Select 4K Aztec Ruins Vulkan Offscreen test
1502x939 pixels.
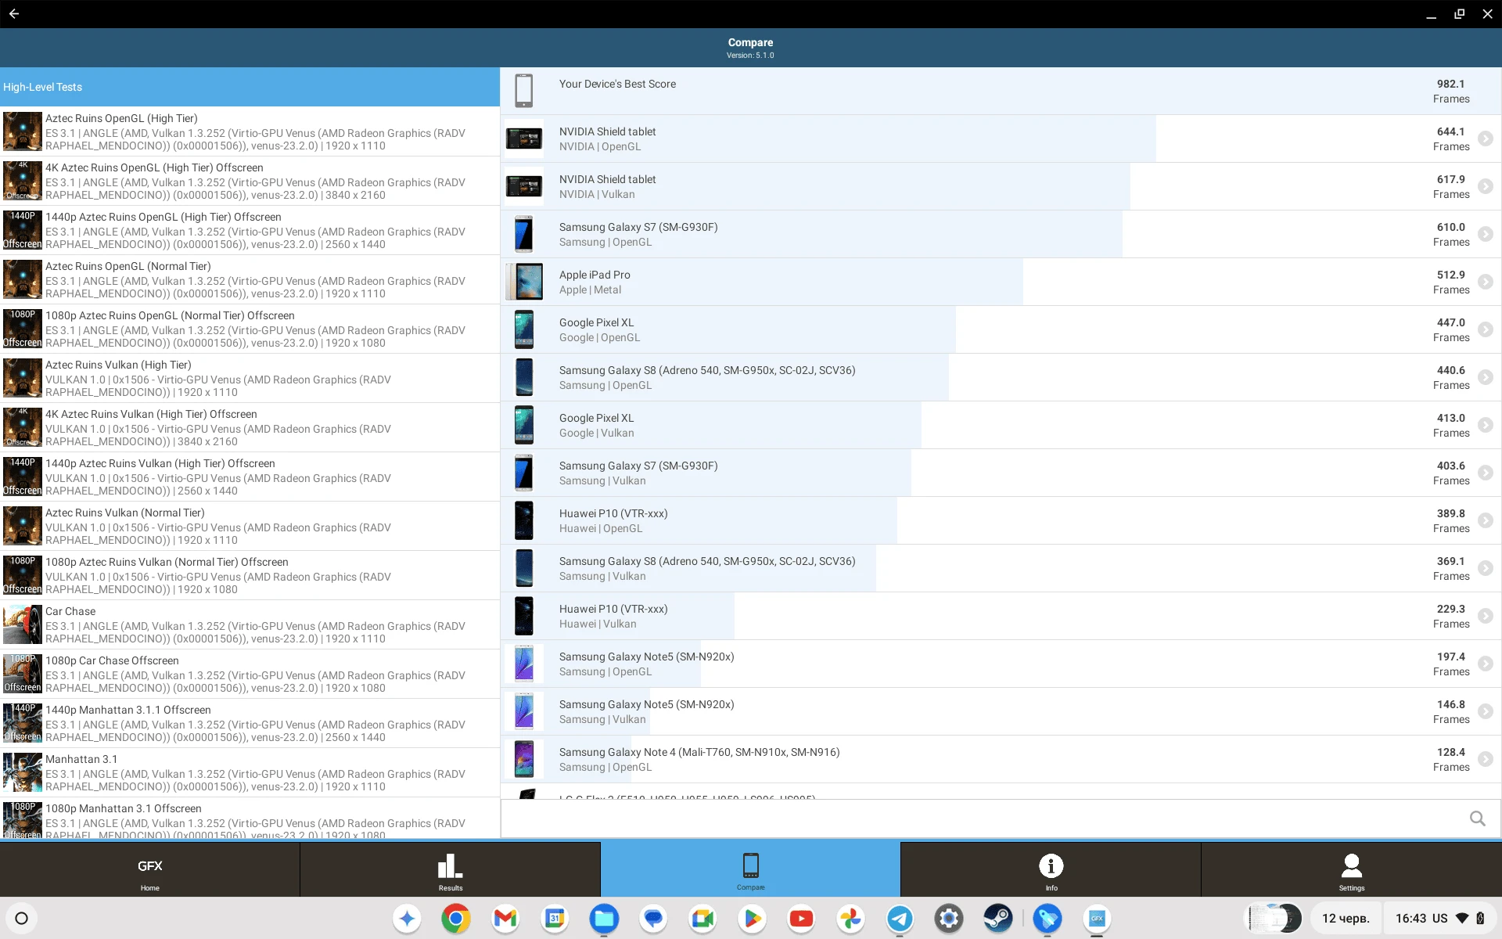coord(250,427)
